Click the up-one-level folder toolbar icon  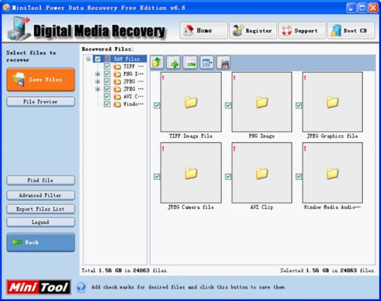157,63
